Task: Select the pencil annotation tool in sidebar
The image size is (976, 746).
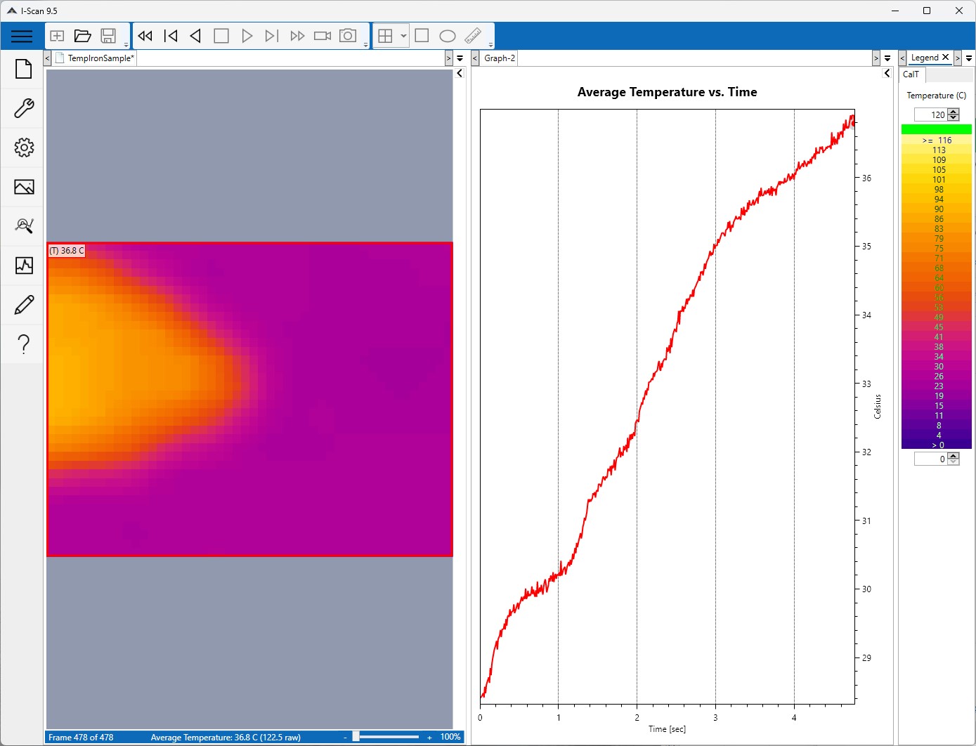Action: pyautogui.click(x=24, y=305)
